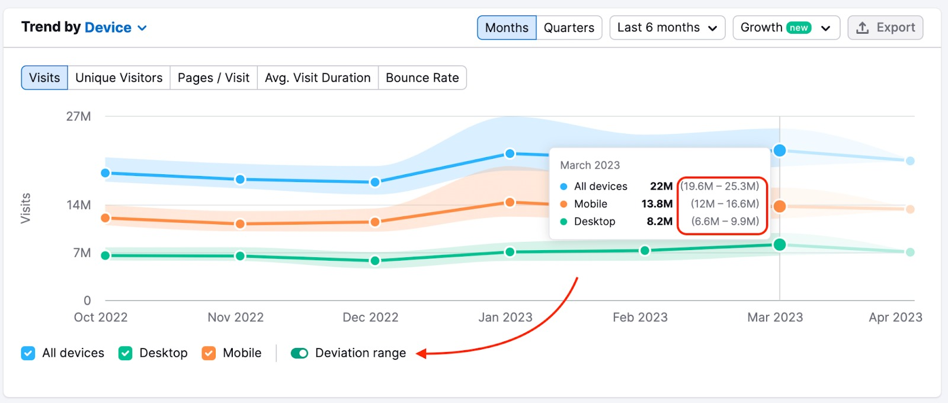Switch the view to Quarters
This screenshot has width=948, height=403.
tap(569, 28)
